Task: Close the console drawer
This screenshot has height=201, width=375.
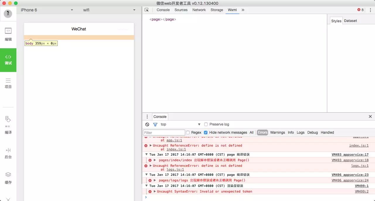Action: click(x=370, y=116)
